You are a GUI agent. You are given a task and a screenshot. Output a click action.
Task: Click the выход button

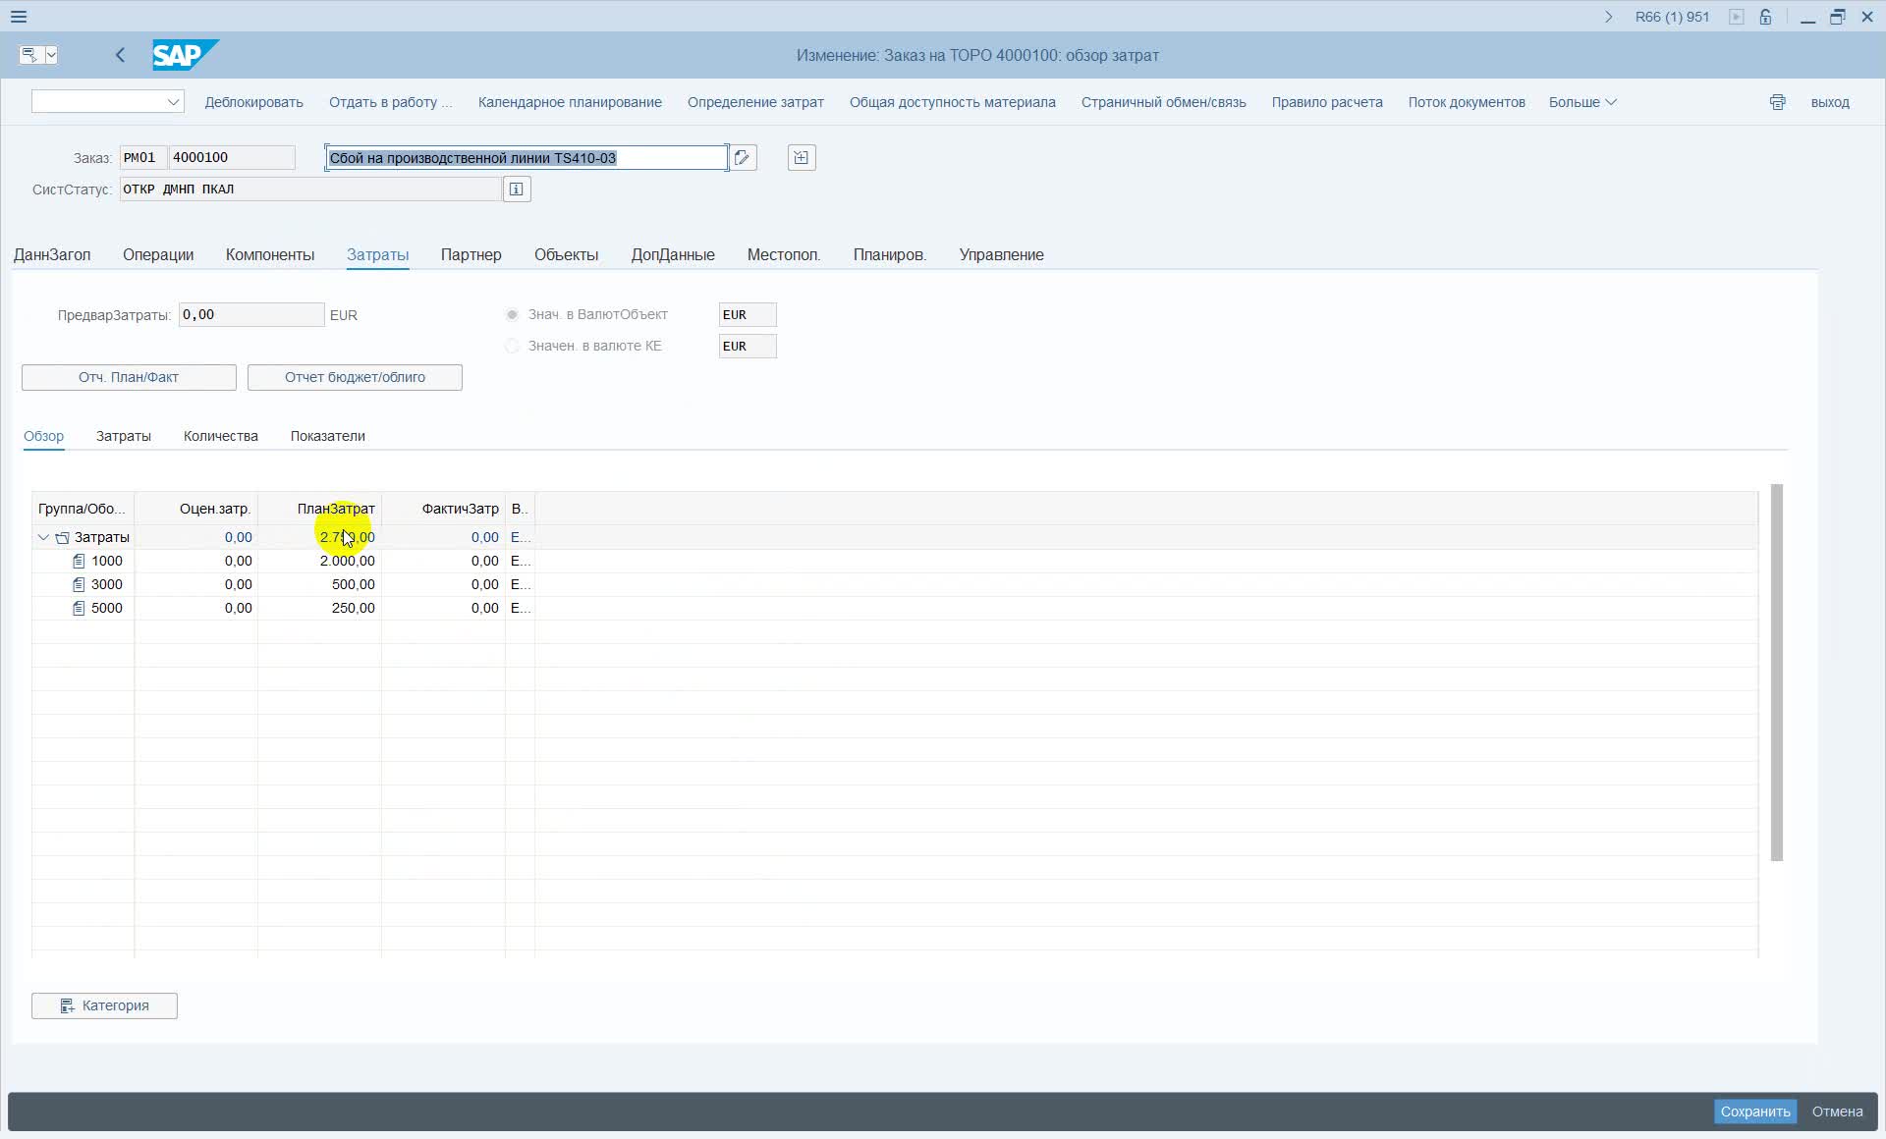[x=1830, y=102]
